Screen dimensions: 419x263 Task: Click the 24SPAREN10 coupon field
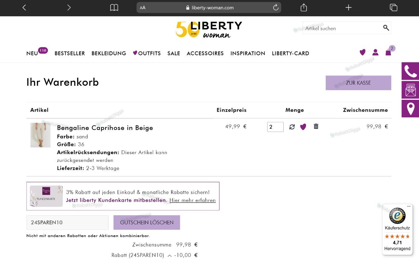pyautogui.click(x=67, y=222)
